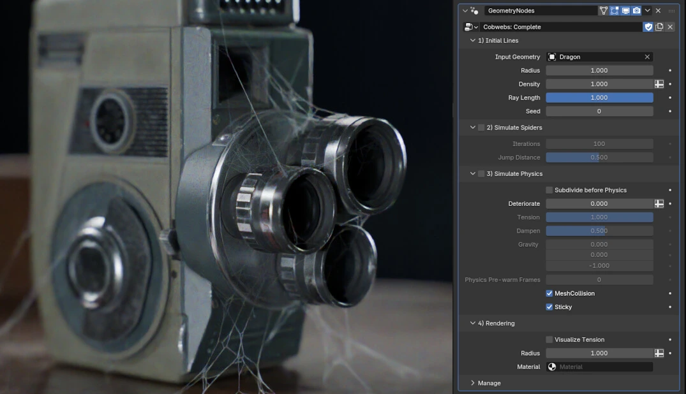The height and width of the screenshot is (394, 686).
Task: Uncheck the Sticky checkbox
Action: coord(549,307)
